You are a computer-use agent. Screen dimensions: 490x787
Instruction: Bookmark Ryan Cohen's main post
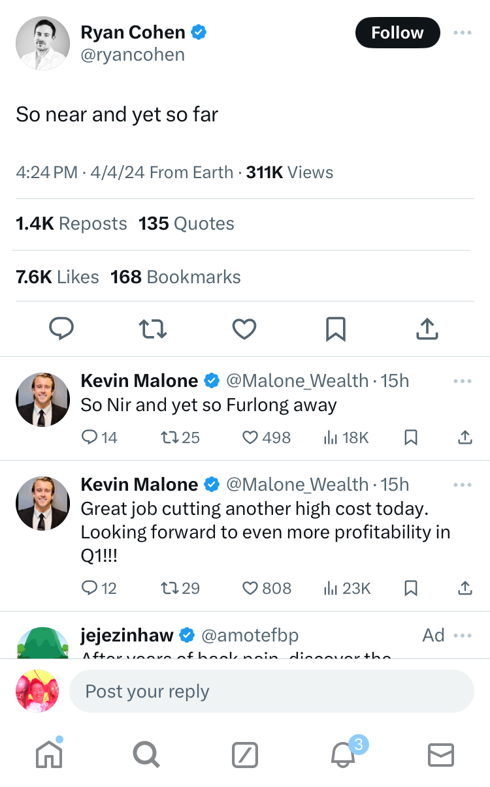pyautogui.click(x=335, y=329)
